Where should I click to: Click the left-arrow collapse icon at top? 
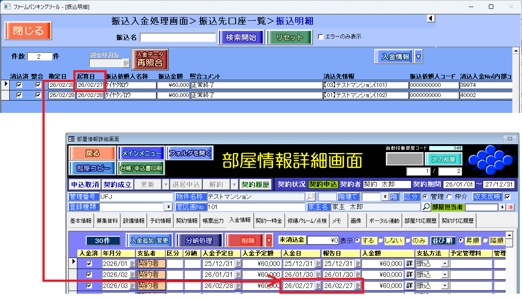(431, 19)
